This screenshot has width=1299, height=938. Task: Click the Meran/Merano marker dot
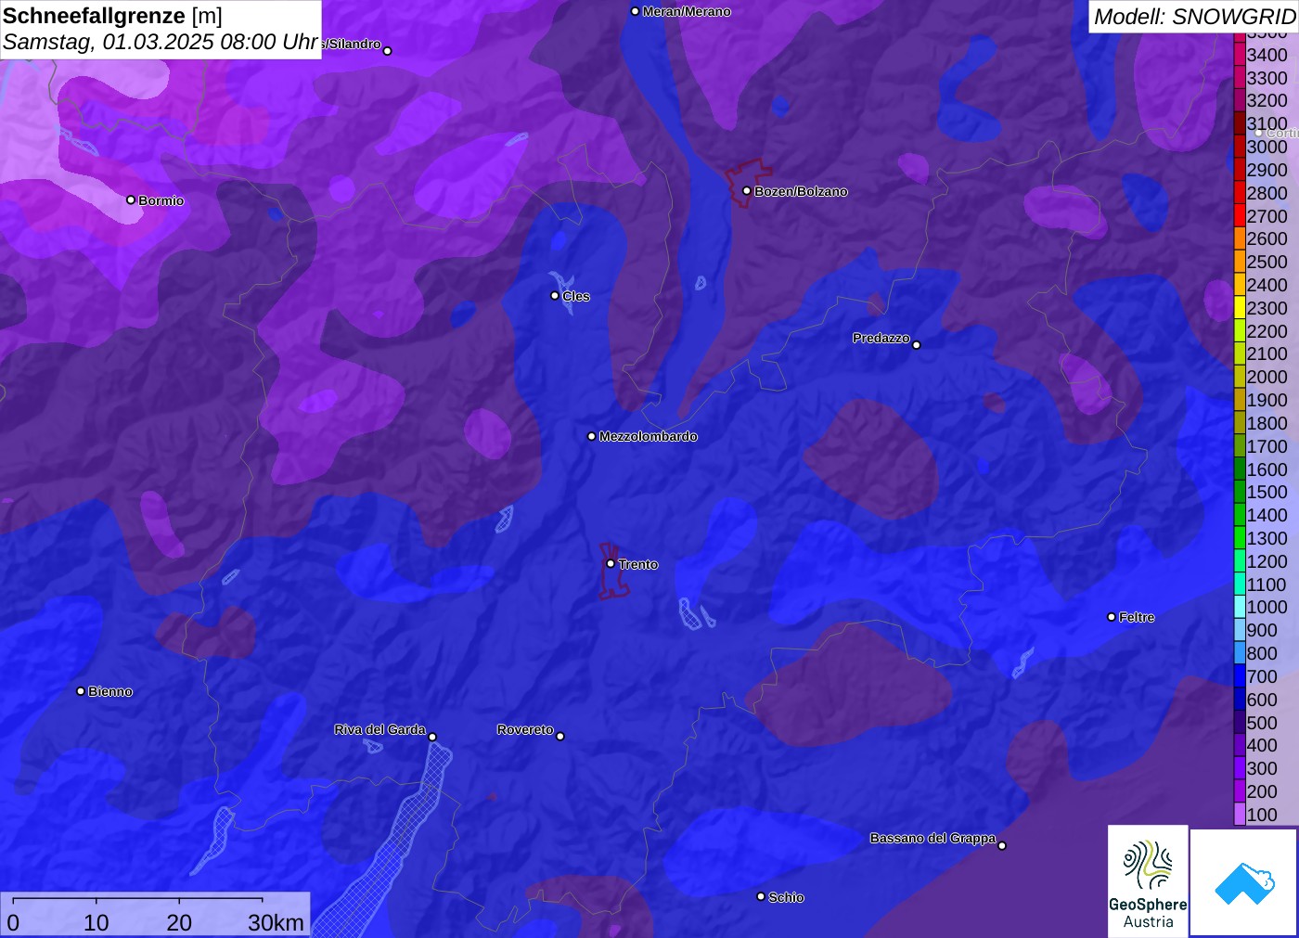(x=636, y=11)
